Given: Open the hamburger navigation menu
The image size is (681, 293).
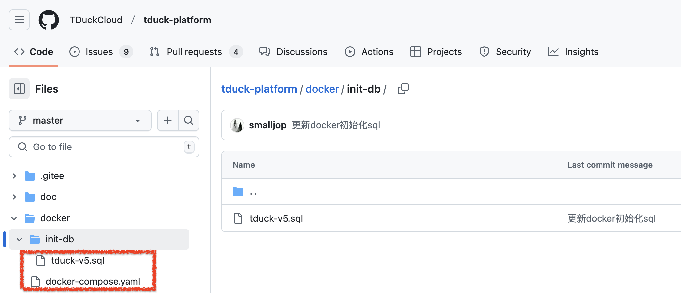Looking at the screenshot, I should [x=19, y=20].
